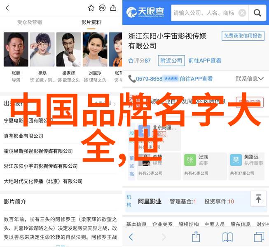Open the PK comparison icon
Viewport: 269px width, 247px height.
coord(102,8)
